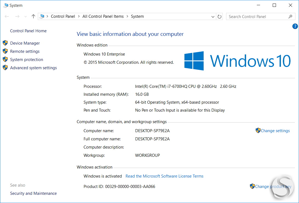Expand the address bar history dropdown
The image size is (299, 203).
click(x=213, y=17)
